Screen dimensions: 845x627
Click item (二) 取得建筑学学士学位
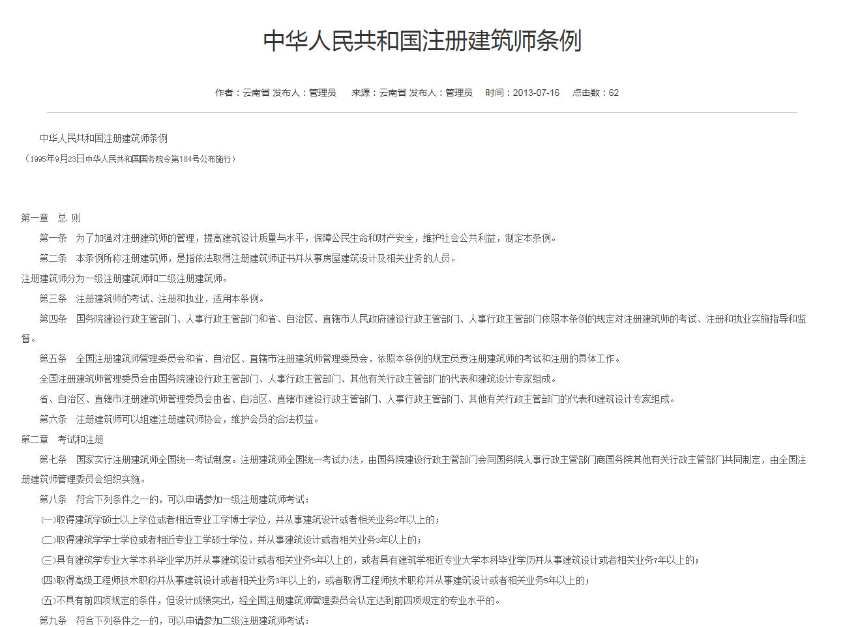pyautogui.click(x=231, y=540)
